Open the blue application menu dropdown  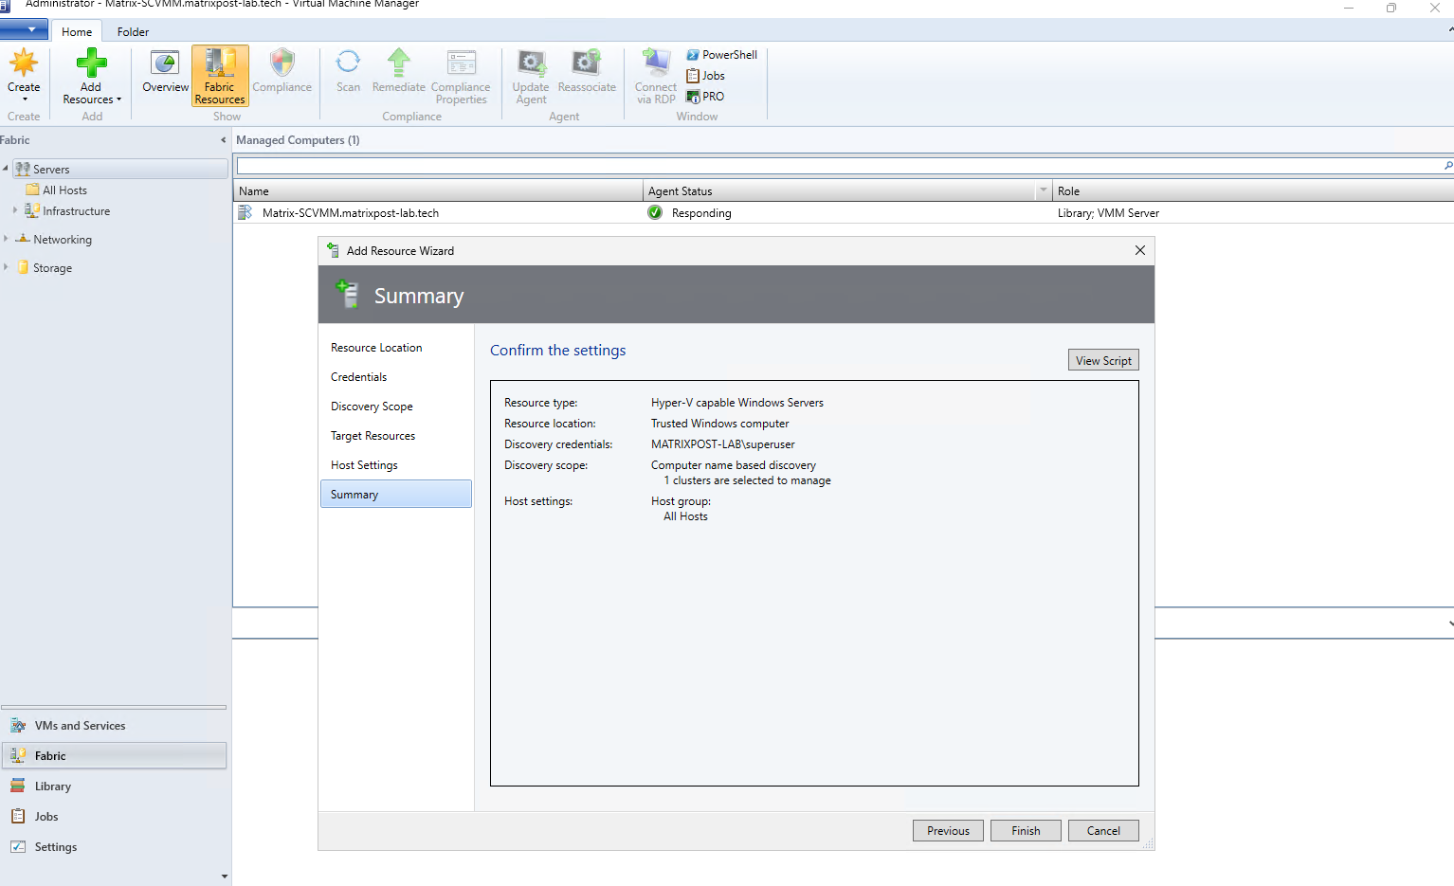click(x=24, y=29)
